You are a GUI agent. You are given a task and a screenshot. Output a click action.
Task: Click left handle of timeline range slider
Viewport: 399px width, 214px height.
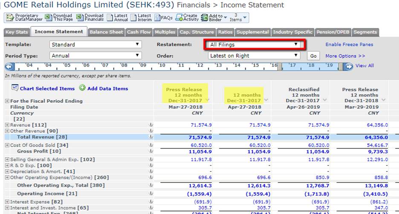tap(280, 67)
